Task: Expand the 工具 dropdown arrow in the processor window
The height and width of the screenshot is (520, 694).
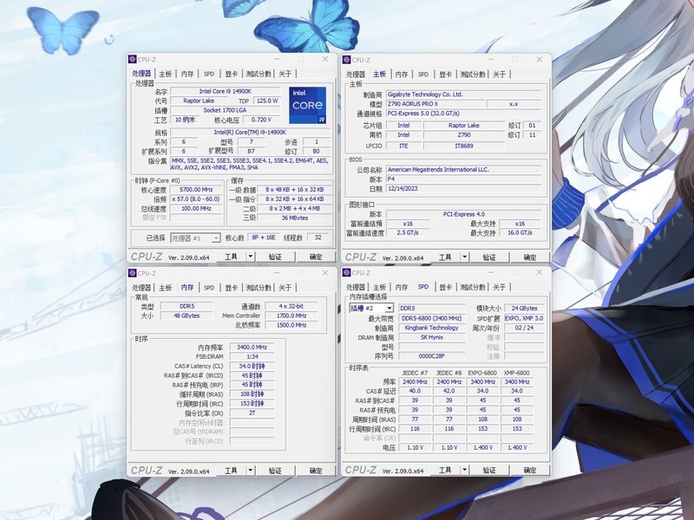Action: [251, 257]
